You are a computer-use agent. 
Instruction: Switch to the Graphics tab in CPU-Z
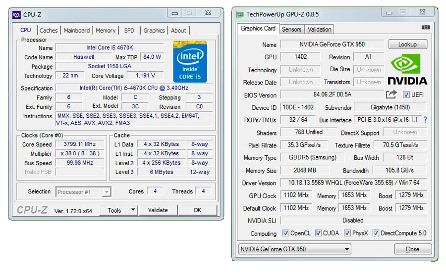[x=154, y=30]
